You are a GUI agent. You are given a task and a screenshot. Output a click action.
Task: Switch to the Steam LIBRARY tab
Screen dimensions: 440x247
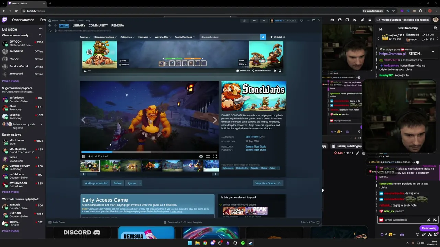pos(79,25)
